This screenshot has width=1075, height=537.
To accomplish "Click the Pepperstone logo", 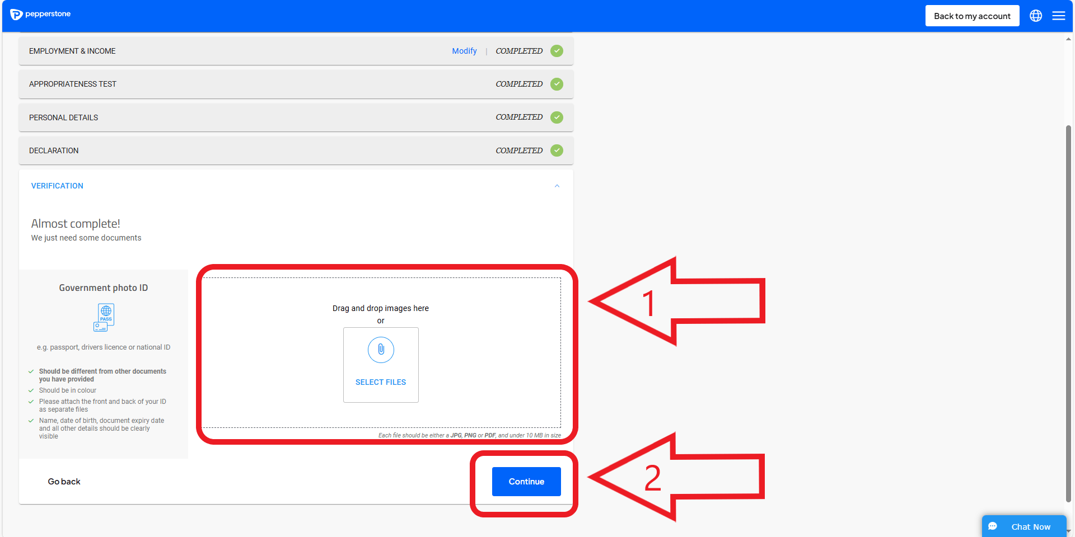I will [40, 14].
